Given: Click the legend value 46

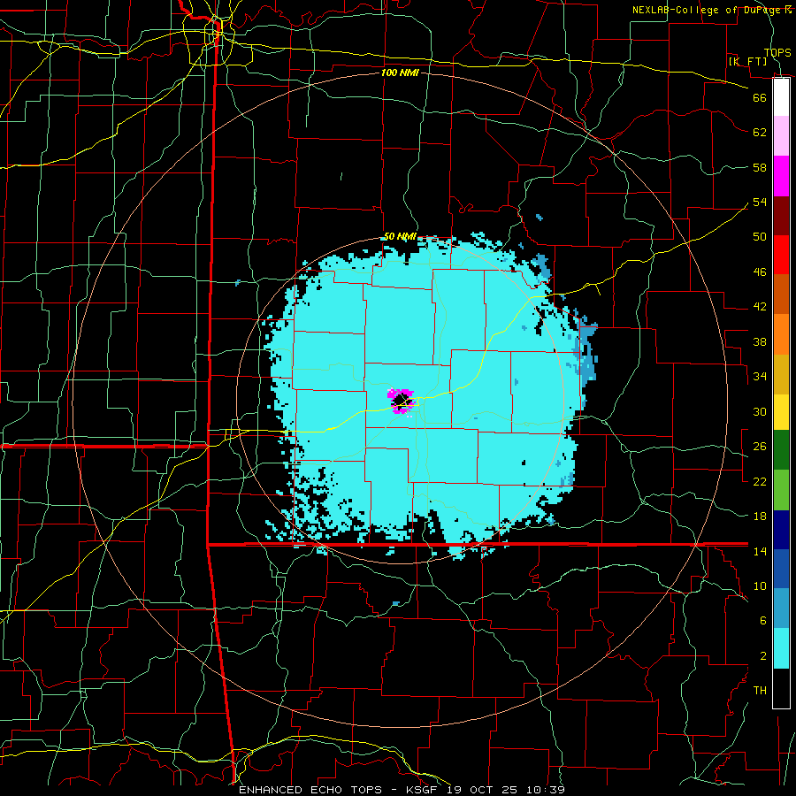Looking at the screenshot, I should 760,272.
